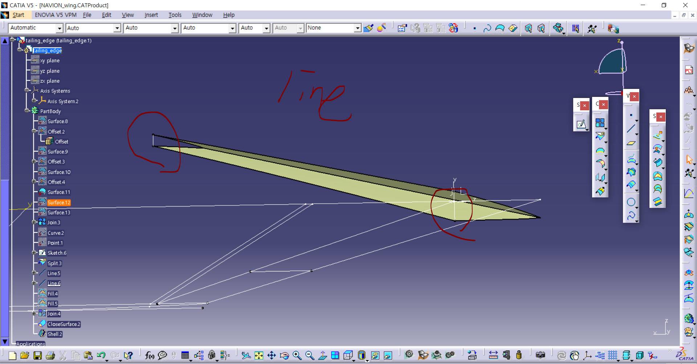697x364 pixels.
Task: Select Surface.12 in the specification tree
Action: tap(59, 203)
